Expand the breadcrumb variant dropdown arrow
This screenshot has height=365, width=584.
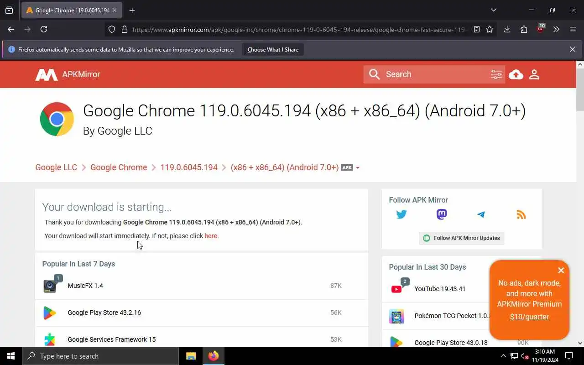pos(357,168)
